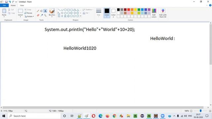Image resolution: width=212 pixels, height=119 pixels.
Task: Adjust the zoom slider handle
Action: click(x=201, y=111)
